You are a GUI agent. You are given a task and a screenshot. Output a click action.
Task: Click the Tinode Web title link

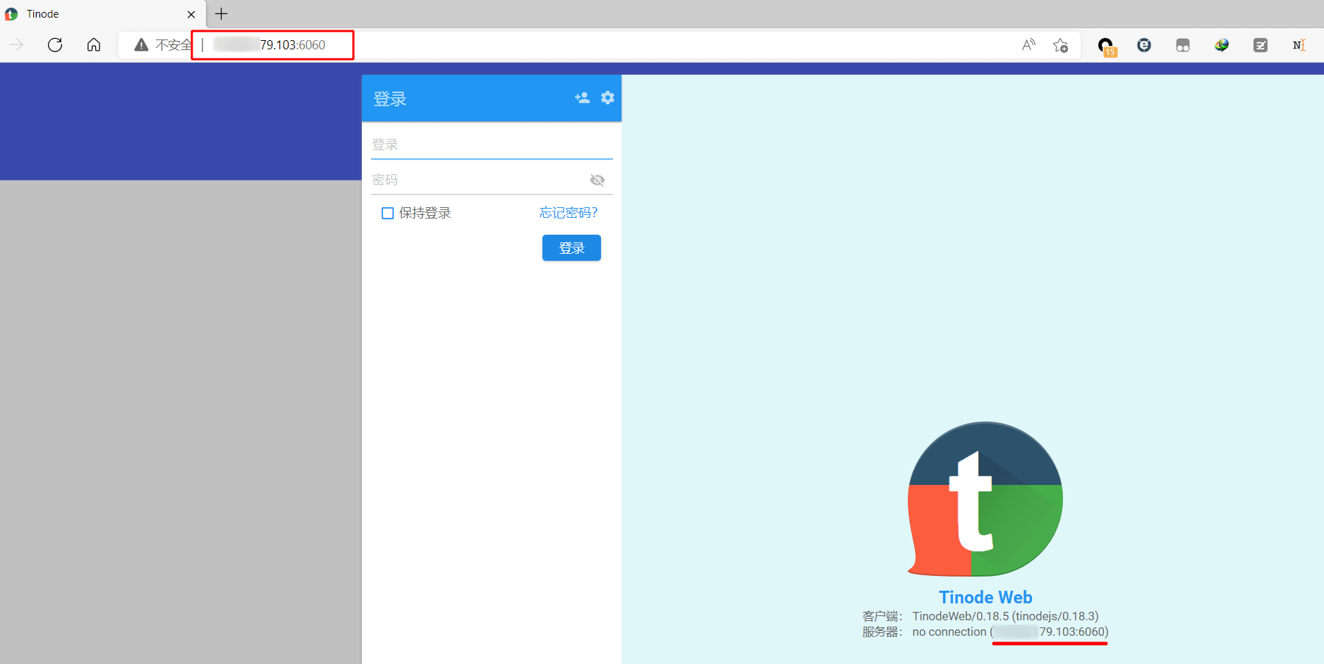(x=985, y=597)
